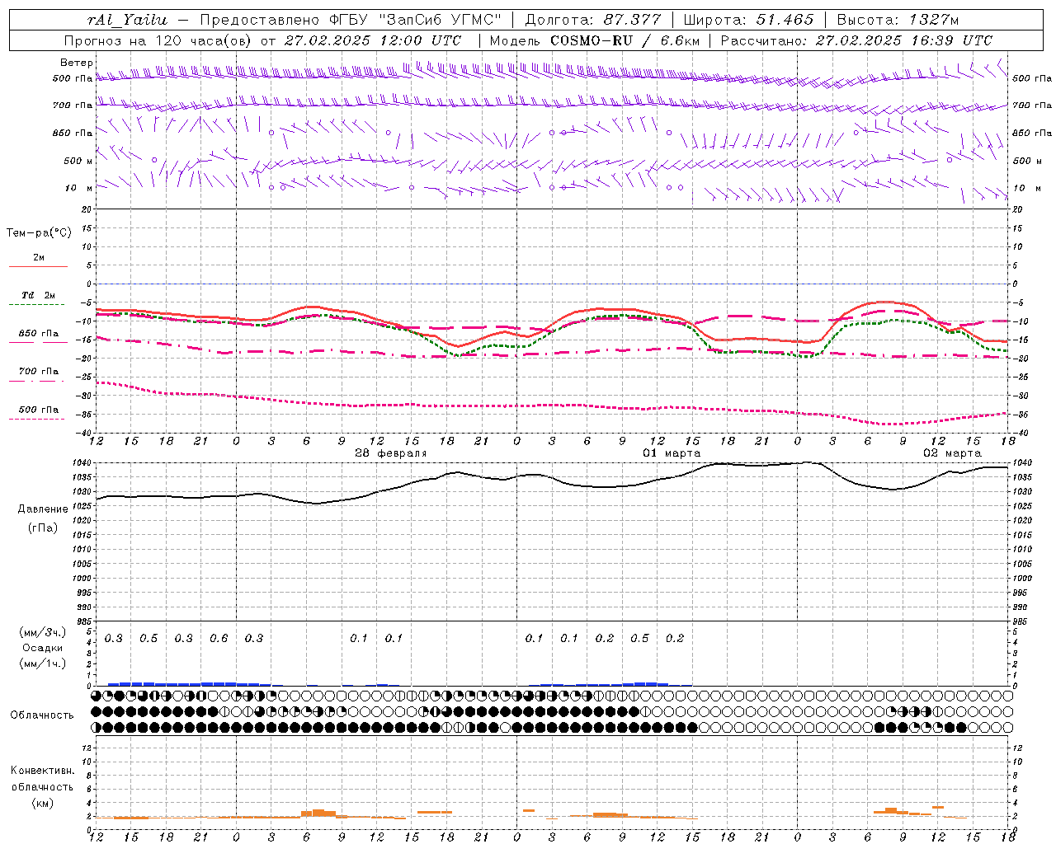This screenshot has width=1056, height=844.
Task: Click the 'Рассчитано: 27.02.2025 16:39 UTC' timestamp
Action: click(856, 40)
